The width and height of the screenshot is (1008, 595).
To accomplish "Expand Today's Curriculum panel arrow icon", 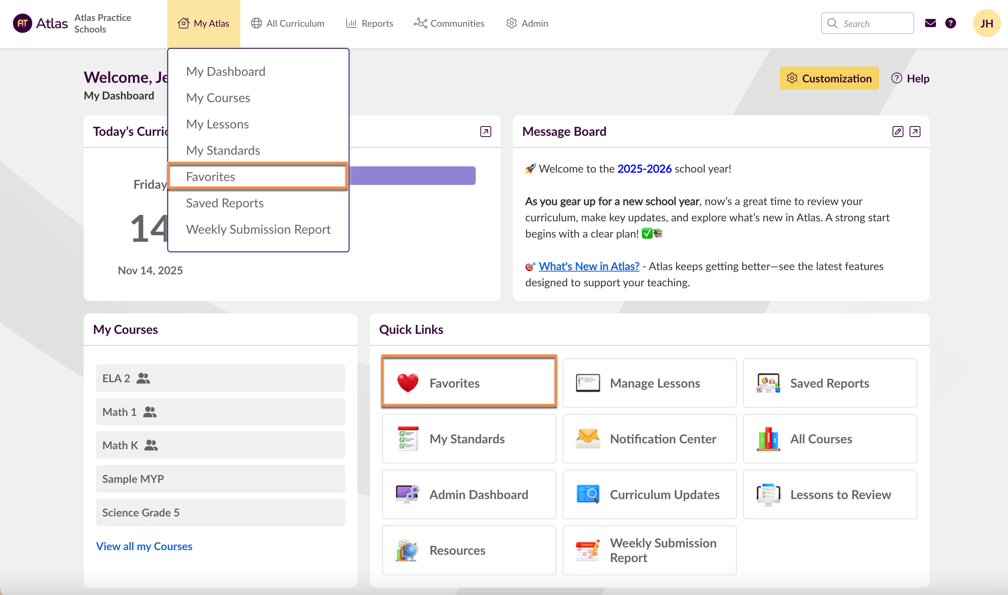I will [485, 132].
